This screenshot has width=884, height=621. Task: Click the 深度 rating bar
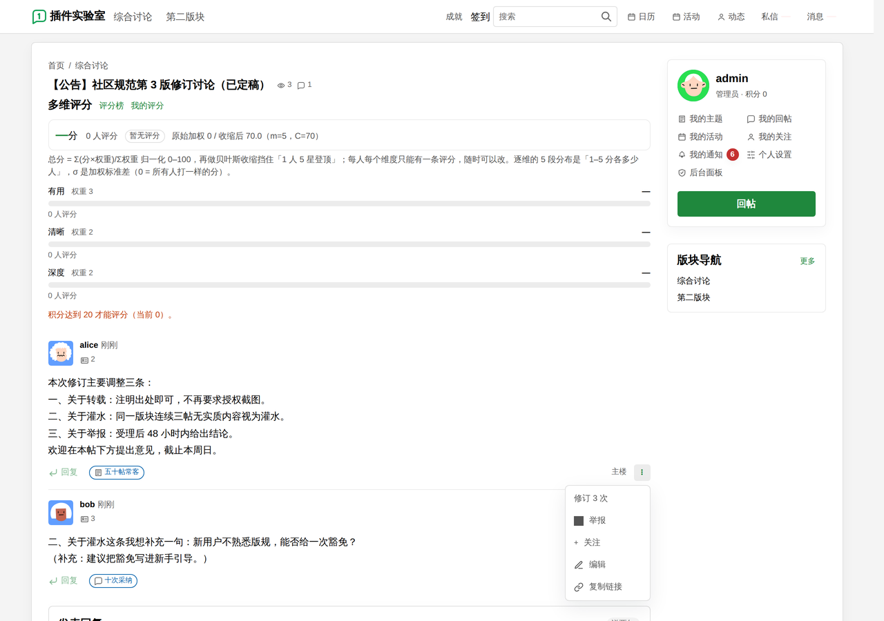click(x=349, y=285)
